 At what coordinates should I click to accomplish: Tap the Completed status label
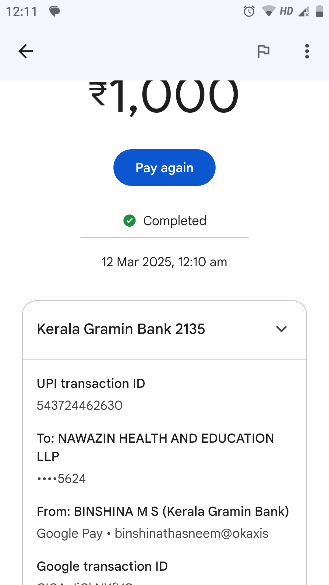(175, 221)
